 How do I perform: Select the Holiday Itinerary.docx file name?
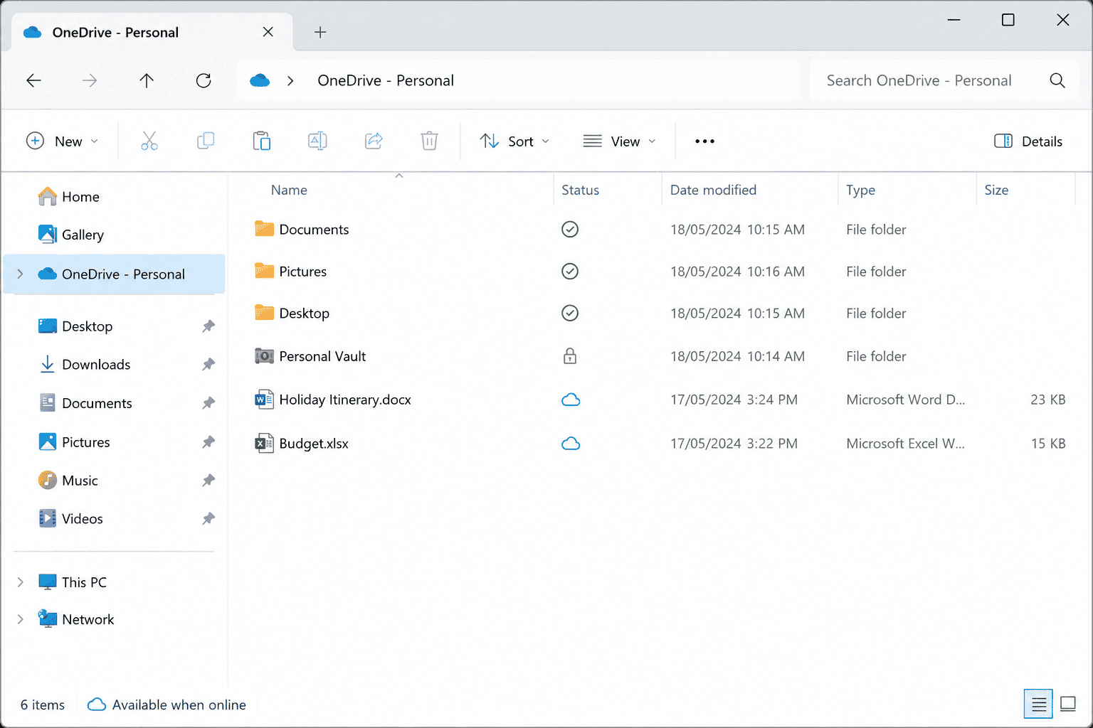345,400
